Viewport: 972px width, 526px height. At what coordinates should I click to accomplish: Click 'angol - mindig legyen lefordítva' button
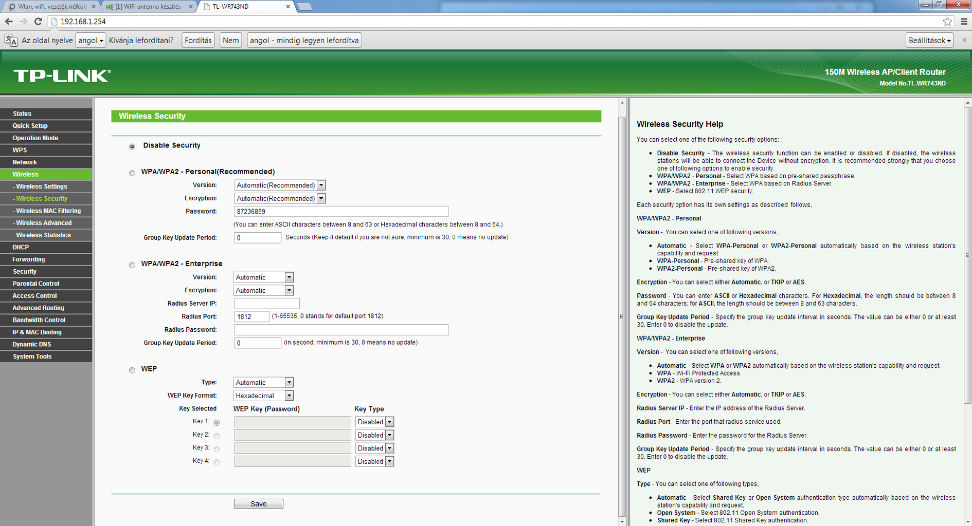[x=304, y=40]
